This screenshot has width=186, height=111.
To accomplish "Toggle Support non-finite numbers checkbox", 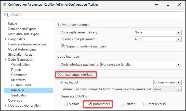I will (62, 46).
